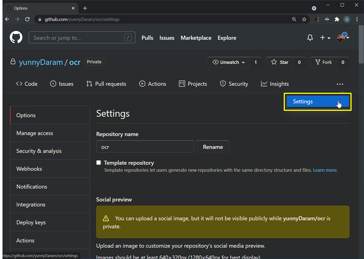This screenshot has width=364, height=259.
Task: Open Explore in the top navigation
Action: point(227,38)
